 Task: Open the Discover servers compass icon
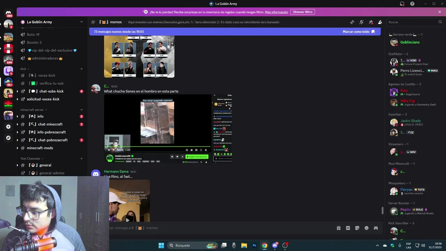[8, 138]
